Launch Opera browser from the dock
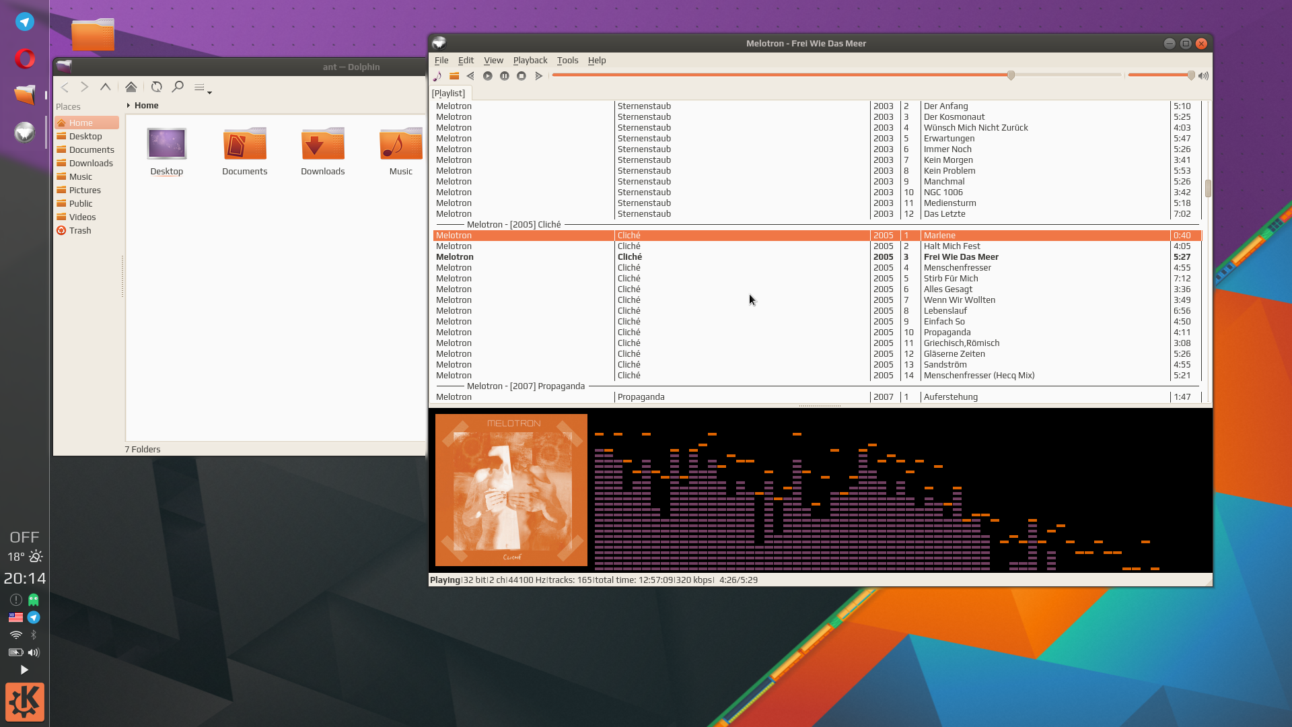The height and width of the screenshot is (727, 1292). click(x=25, y=59)
